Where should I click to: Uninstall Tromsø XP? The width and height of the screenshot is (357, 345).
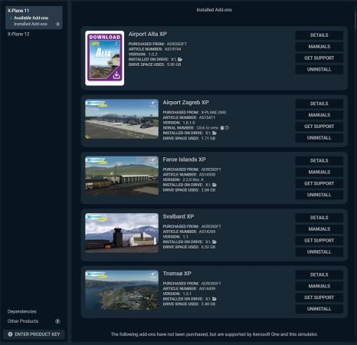coord(319,309)
